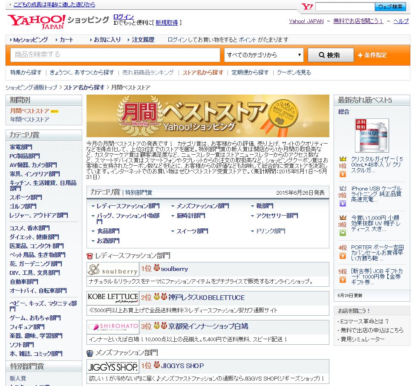Image resolution: width=418 pixels, height=386 pixels.
Task: Click the rank-up arrow icon under 1位
Action: click(x=343, y=174)
